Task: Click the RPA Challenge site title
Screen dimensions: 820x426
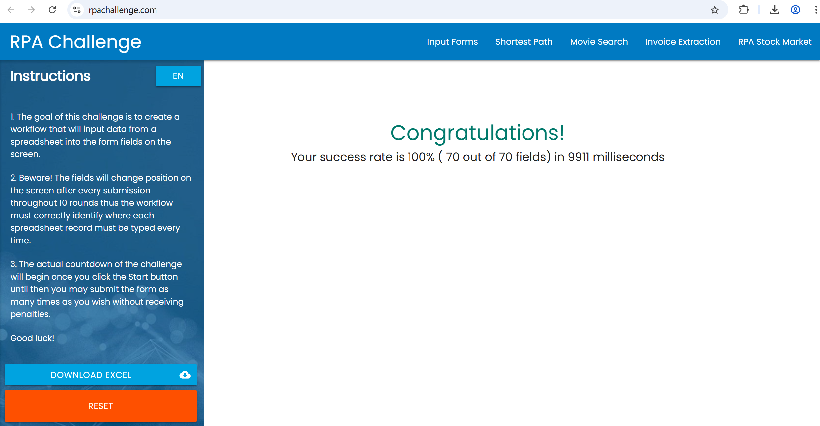Action: [75, 42]
